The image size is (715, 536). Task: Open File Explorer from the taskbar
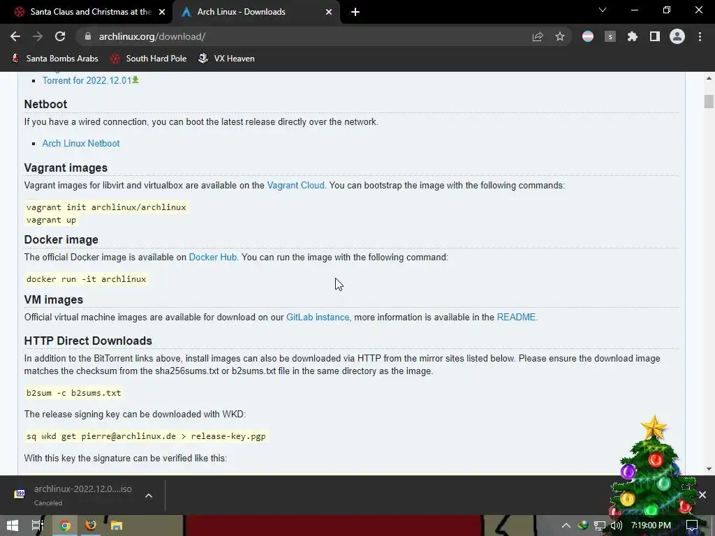point(117,526)
